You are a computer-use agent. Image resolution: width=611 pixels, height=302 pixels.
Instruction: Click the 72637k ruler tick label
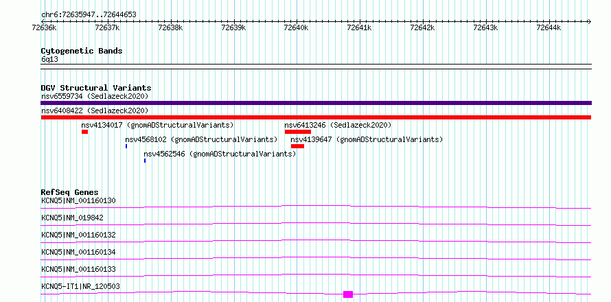107,28
